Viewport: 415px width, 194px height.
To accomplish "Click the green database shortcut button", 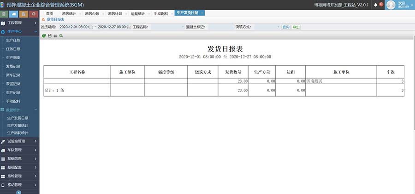I will (x=4, y=14).
